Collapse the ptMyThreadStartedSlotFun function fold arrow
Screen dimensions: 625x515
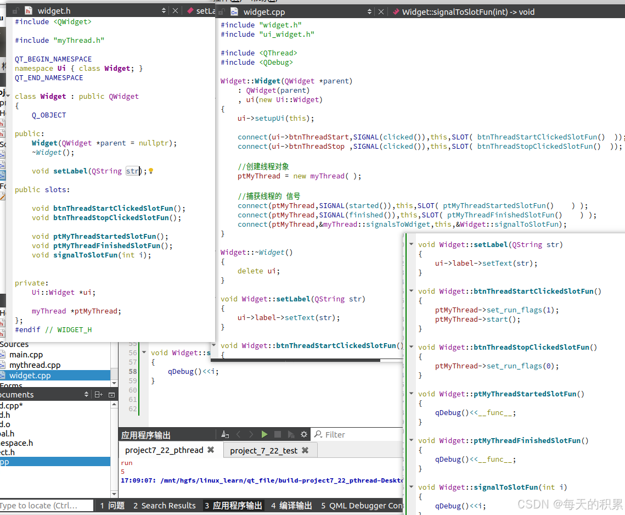click(x=412, y=394)
